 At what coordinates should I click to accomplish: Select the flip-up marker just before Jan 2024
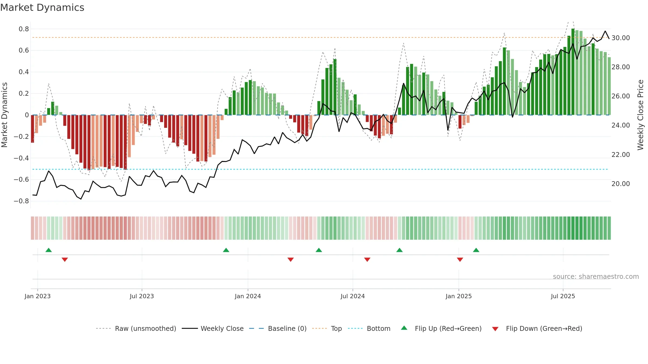click(x=226, y=250)
